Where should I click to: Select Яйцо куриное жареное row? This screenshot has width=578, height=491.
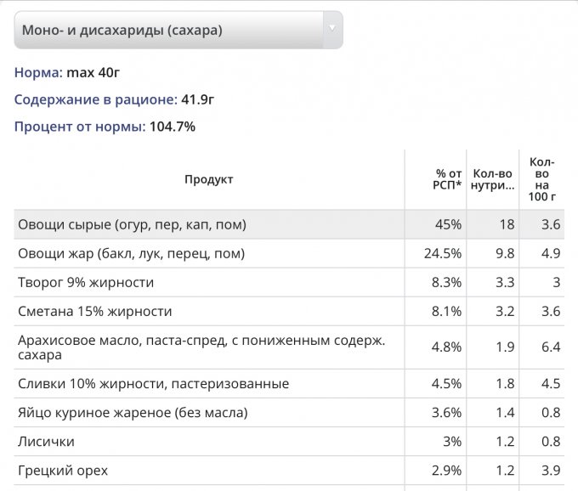pos(133,413)
